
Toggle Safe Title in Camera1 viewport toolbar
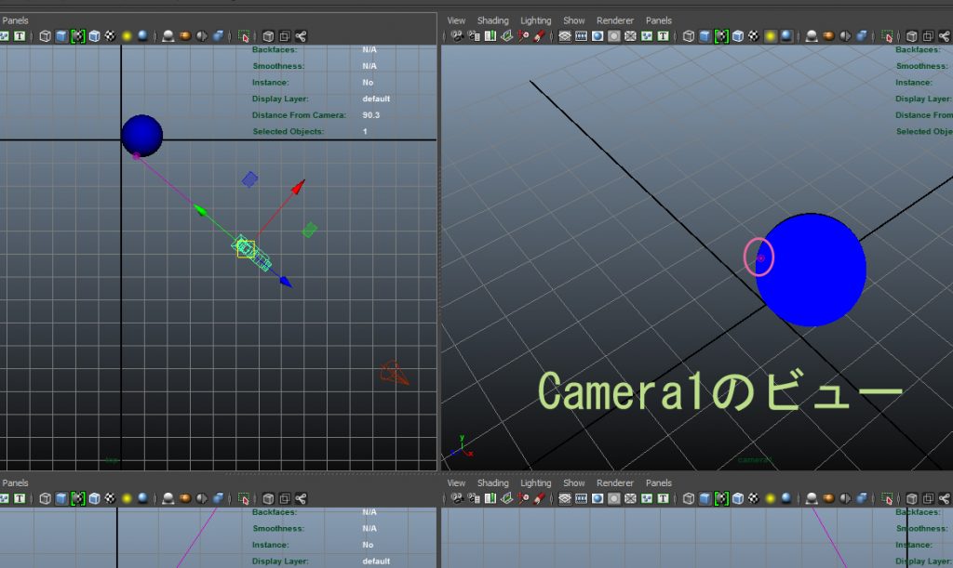tap(663, 36)
